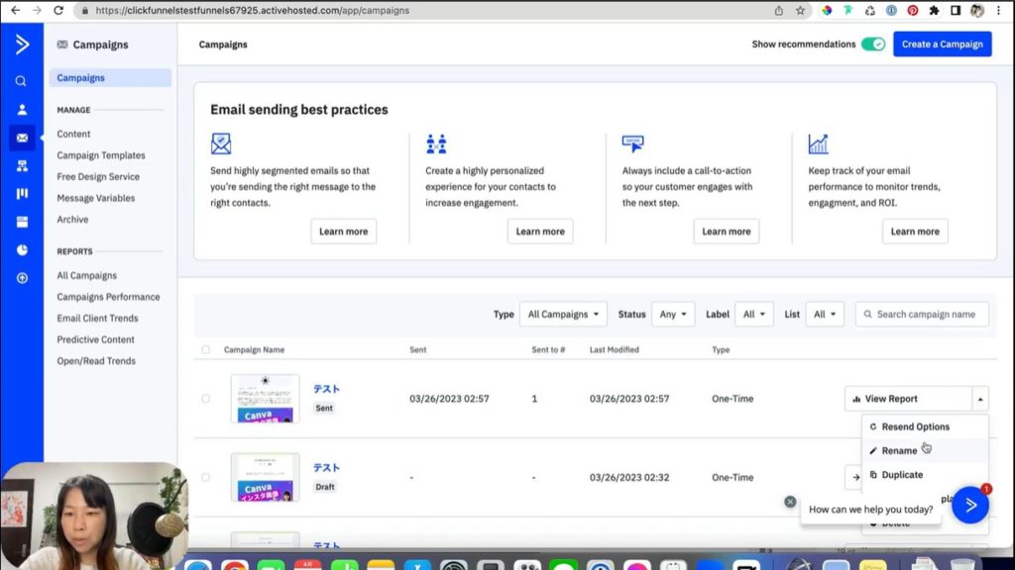
Task: Select the checkbox for the Sent campaign
Action: (x=206, y=399)
